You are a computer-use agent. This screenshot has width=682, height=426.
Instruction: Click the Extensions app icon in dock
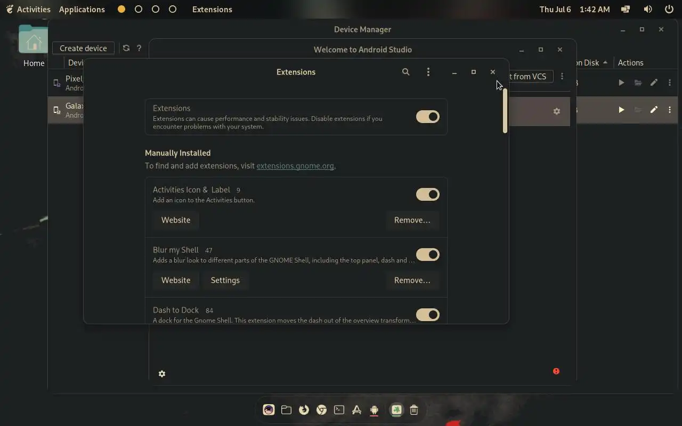[x=396, y=409]
